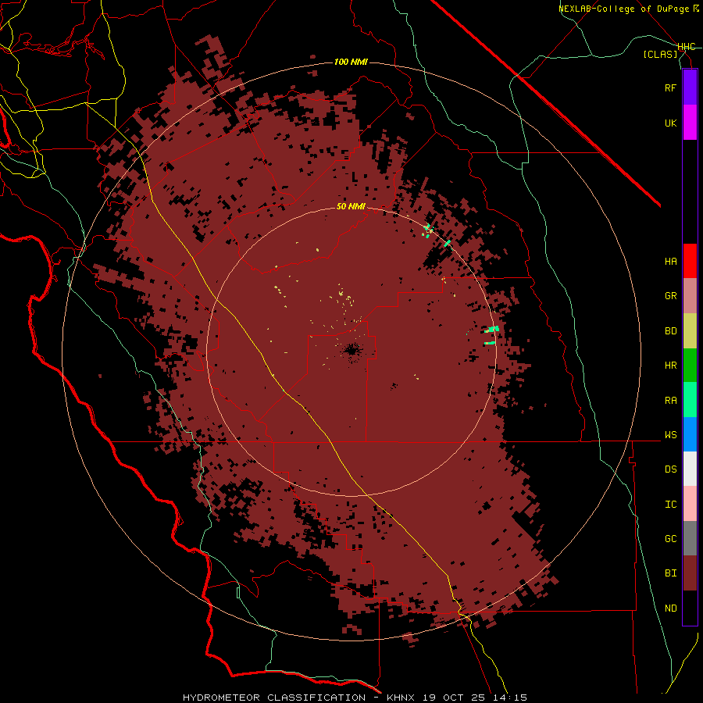
Task: Select the IC light pink legend swatch
Action: [690, 504]
